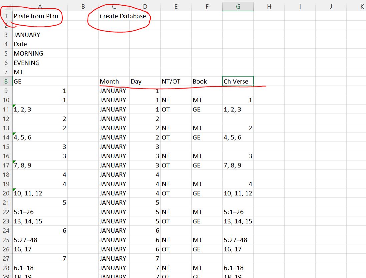
Task: Select the "Book" header cell
Action: pyautogui.click(x=207, y=81)
